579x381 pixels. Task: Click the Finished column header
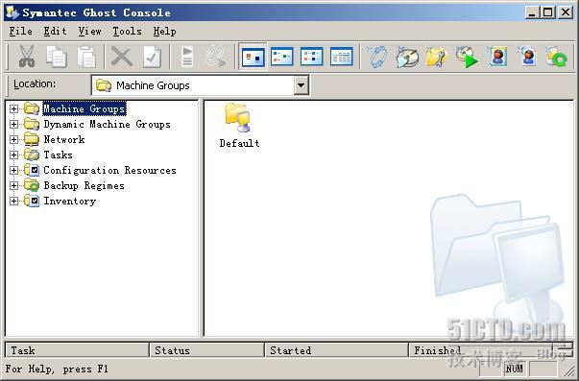[x=480, y=350]
